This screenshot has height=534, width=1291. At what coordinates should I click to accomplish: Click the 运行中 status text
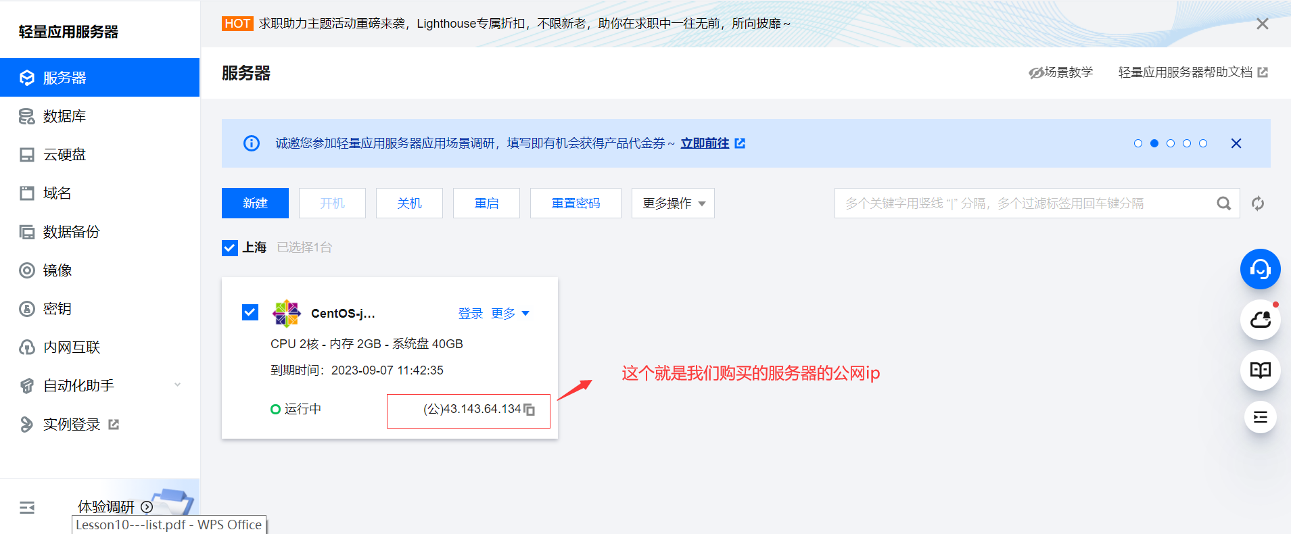(x=302, y=409)
